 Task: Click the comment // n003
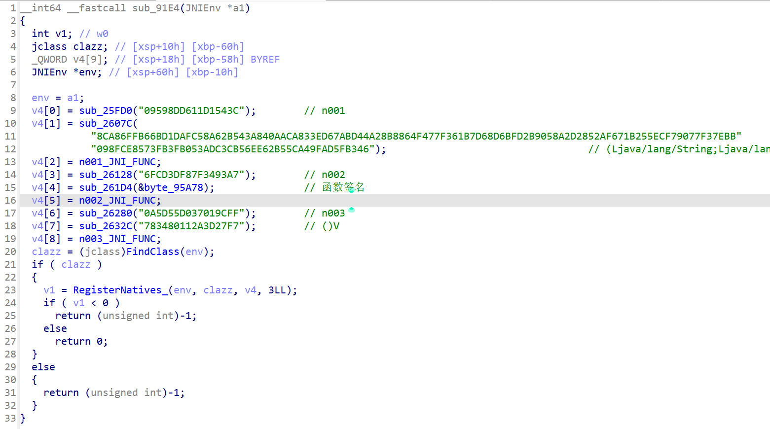point(325,213)
